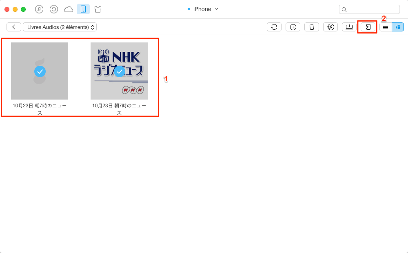Close the window with the red button
Viewport: 408px width, 253px height.
[x=7, y=9]
